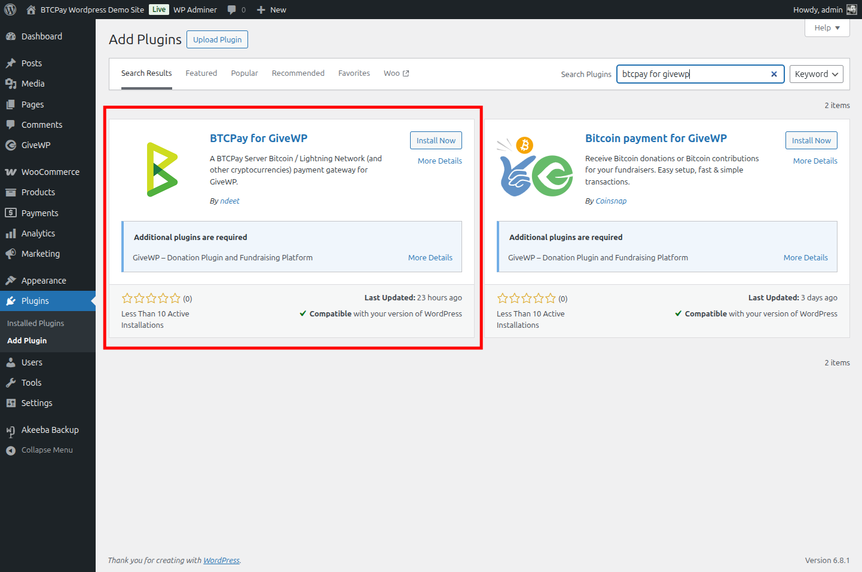
Task: Click the Upload Plugin button
Action: click(x=217, y=39)
